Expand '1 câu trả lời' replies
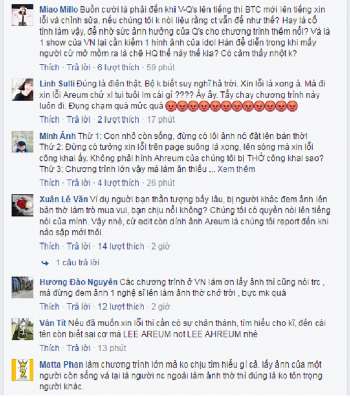 78,263
